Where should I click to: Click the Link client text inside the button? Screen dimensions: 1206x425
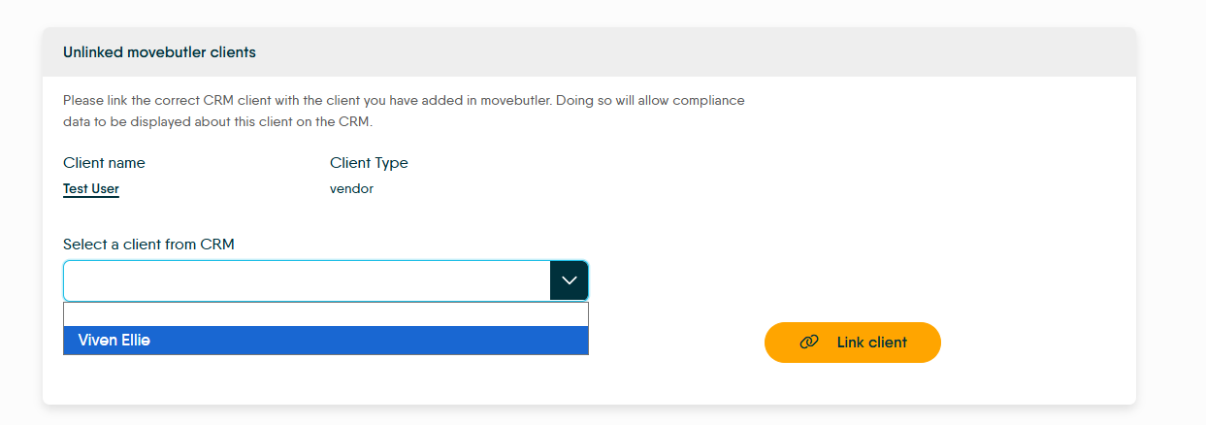[871, 343]
